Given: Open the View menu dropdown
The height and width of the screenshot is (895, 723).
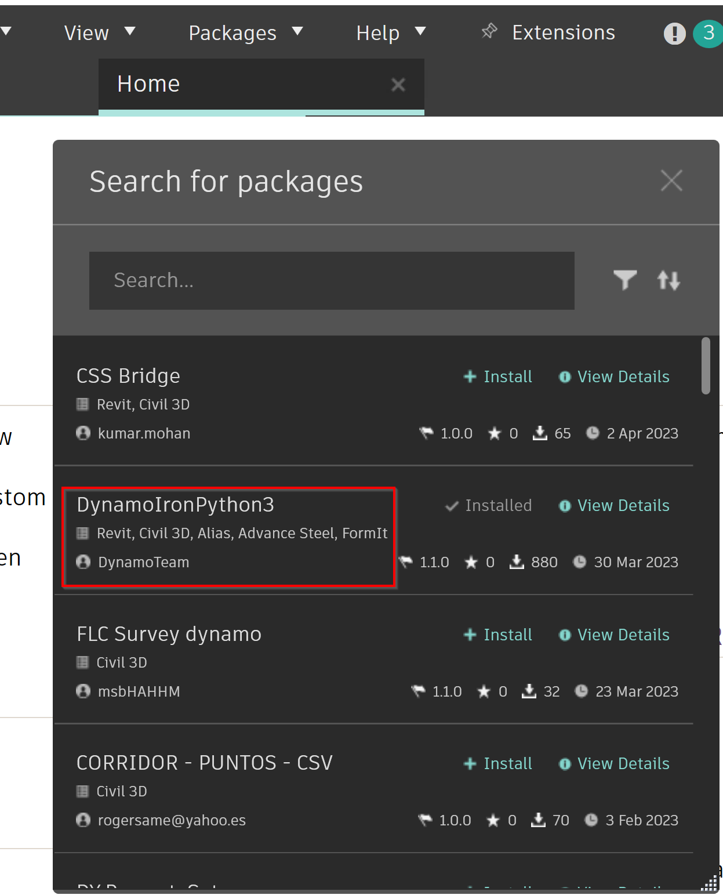Looking at the screenshot, I should pos(99,33).
